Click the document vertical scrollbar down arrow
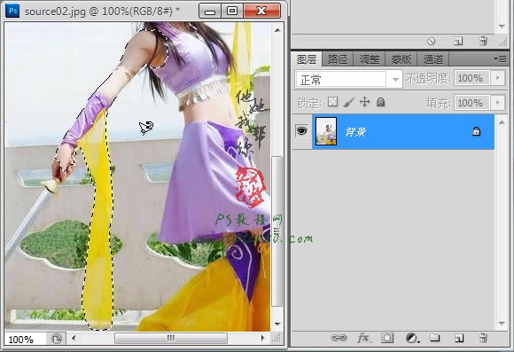 click(277, 325)
